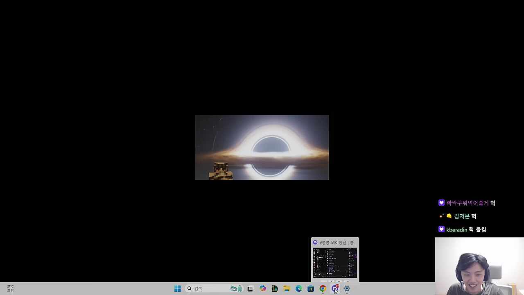Click the streamer webcam overlay

pyautogui.click(x=479, y=266)
